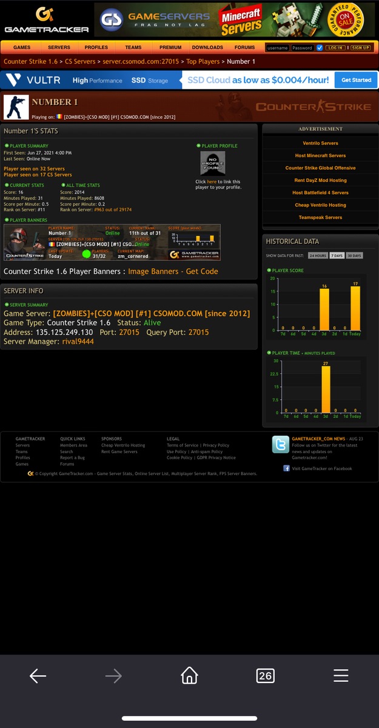
Task: Click the player banner image thumbnail
Action: (x=112, y=243)
